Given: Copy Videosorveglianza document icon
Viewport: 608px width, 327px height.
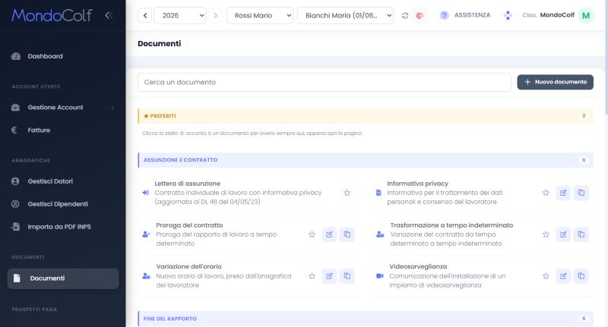Looking at the screenshot, I should pos(581,276).
